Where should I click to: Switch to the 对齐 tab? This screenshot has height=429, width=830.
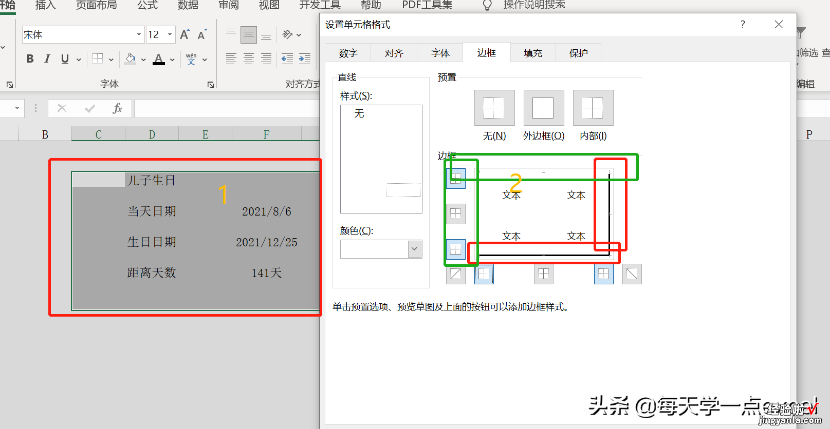click(394, 53)
